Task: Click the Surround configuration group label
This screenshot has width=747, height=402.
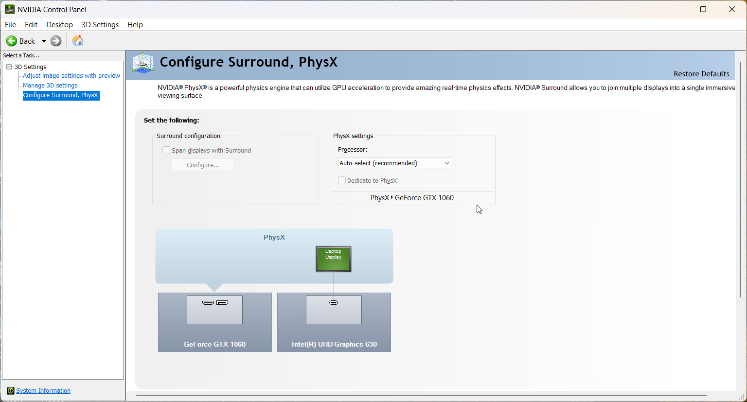Action: [188, 136]
